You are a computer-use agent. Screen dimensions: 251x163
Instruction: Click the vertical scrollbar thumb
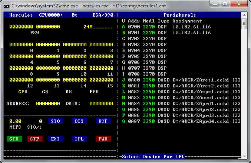[244, 24]
